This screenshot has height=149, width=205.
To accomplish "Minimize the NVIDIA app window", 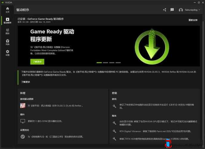I will point(195,2).
